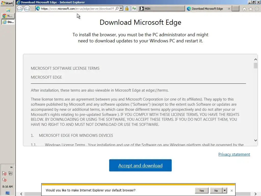Click the Show desktop icon

[x=8, y=193]
